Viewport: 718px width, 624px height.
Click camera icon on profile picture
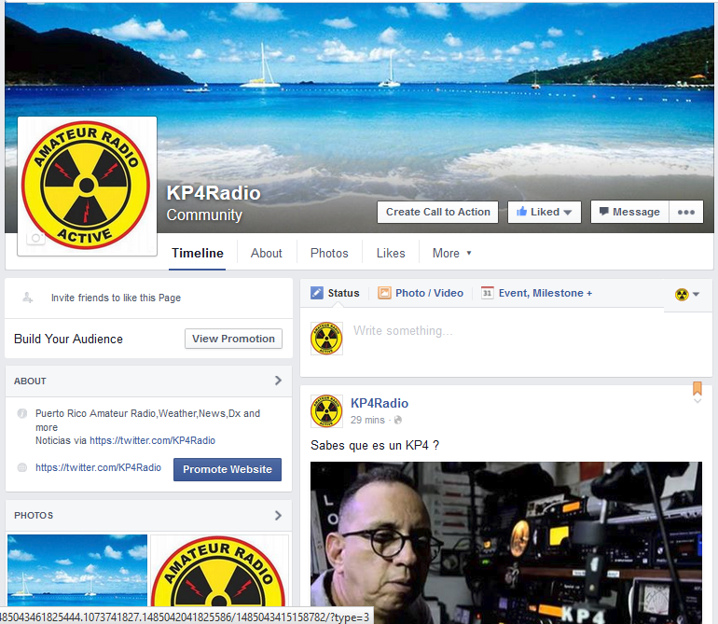(x=35, y=238)
